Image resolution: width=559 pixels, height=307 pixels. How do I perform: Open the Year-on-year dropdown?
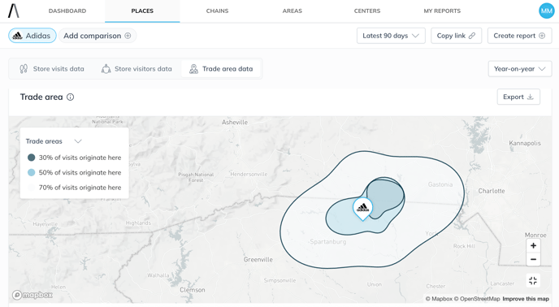pos(520,69)
